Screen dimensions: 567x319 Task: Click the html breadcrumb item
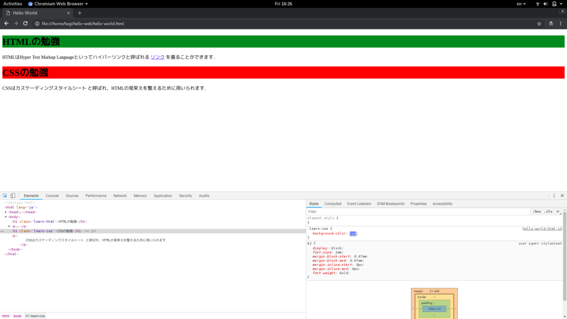[x=6, y=316]
